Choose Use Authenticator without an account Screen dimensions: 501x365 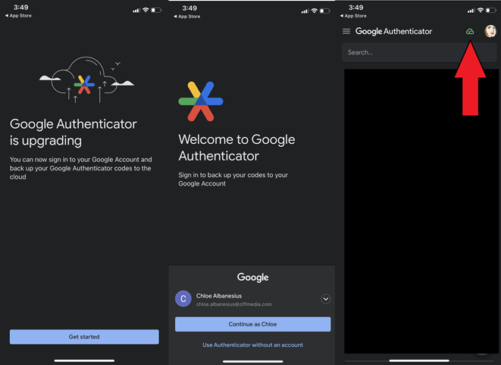[x=252, y=345]
